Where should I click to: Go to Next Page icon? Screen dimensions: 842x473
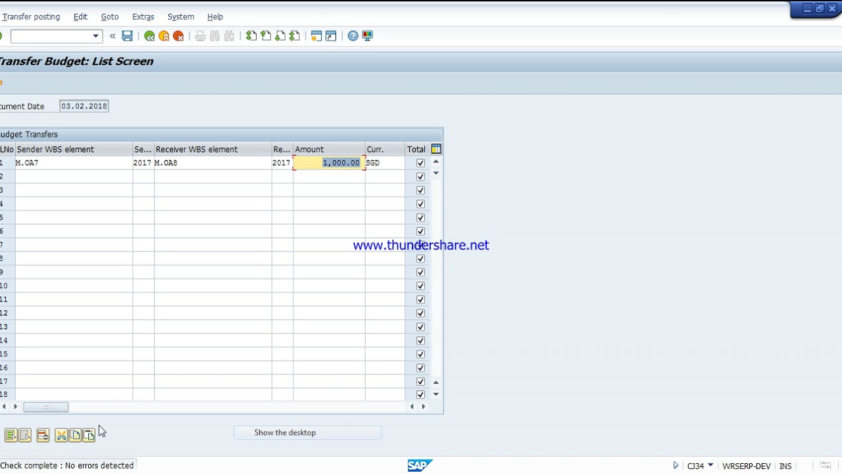[x=280, y=36]
